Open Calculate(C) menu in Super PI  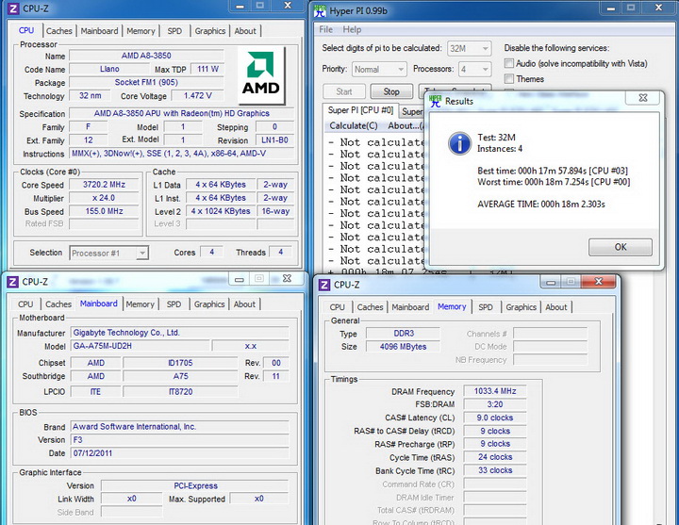coord(354,126)
